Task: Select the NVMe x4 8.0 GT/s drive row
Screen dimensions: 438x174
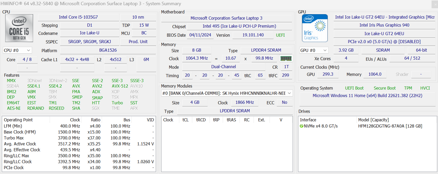Action: tap(321, 126)
